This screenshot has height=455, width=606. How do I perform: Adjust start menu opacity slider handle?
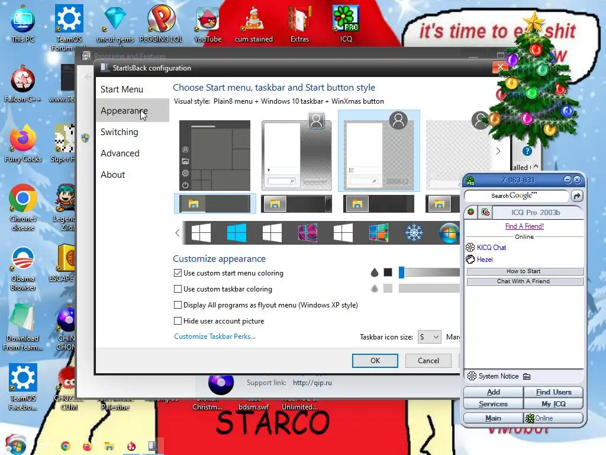[402, 273]
